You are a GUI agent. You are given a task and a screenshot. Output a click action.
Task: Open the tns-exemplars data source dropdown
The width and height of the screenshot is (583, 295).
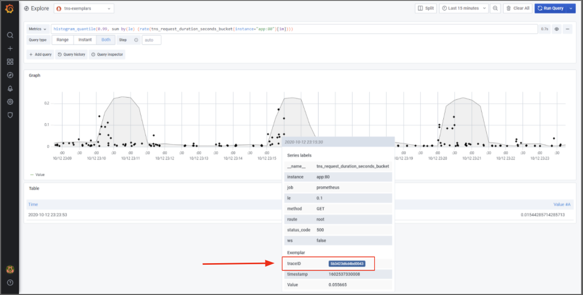click(83, 8)
